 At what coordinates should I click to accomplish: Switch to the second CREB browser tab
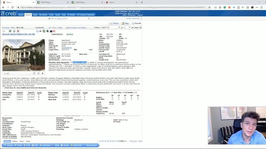[87, 2]
